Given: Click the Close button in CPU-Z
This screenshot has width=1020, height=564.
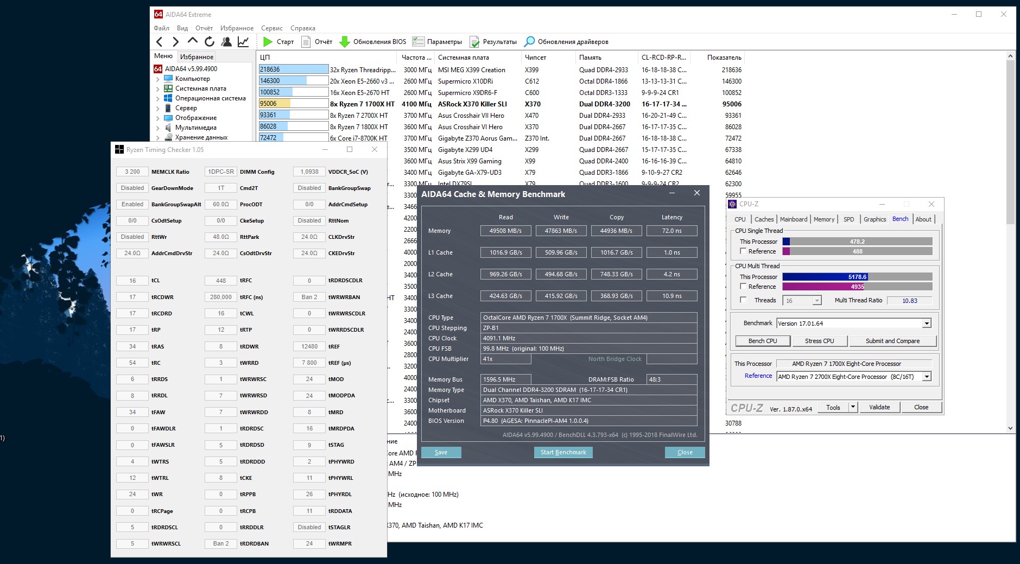Looking at the screenshot, I should click(921, 407).
